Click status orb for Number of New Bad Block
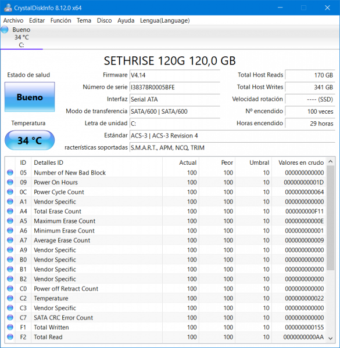The image size is (340, 348). [x=10, y=172]
